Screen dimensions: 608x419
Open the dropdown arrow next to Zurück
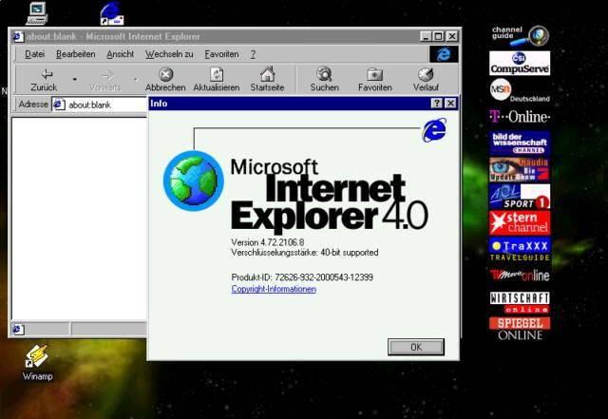[75, 80]
